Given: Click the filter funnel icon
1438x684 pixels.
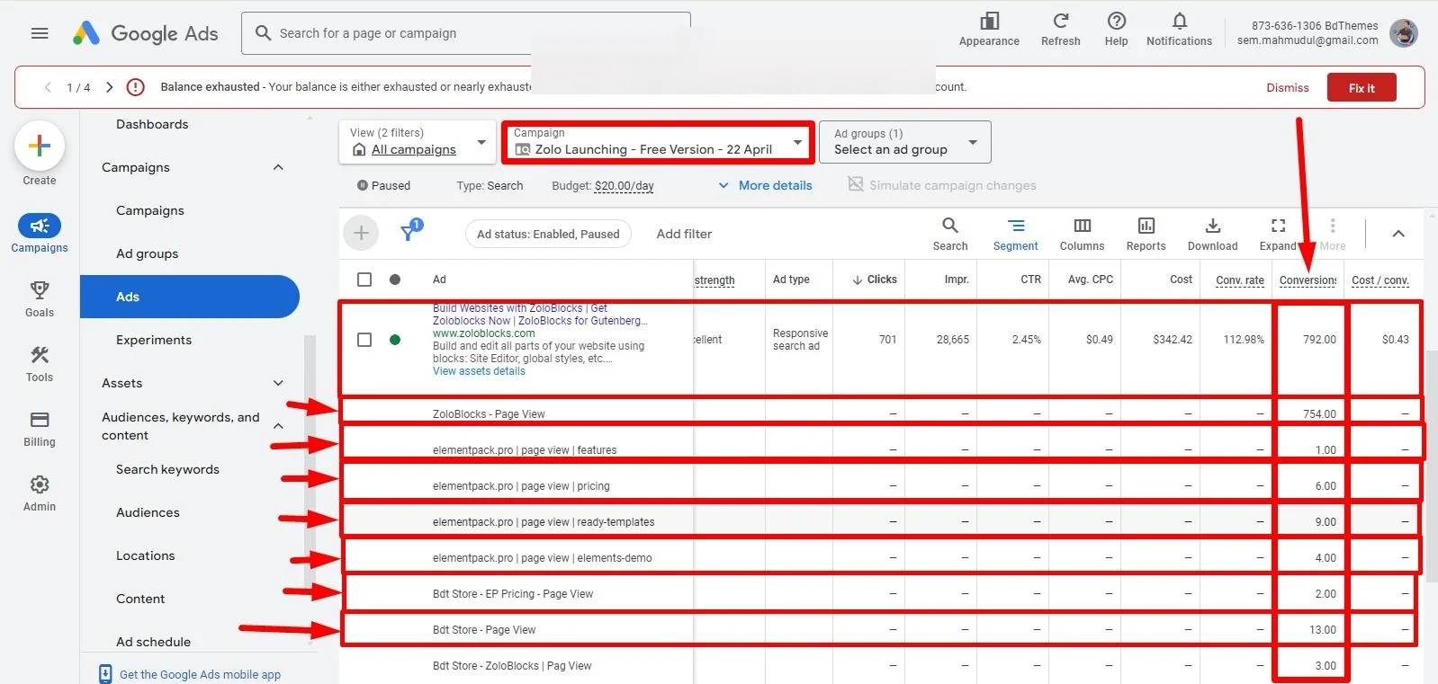Looking at the screenshot, I should point(409,232).
